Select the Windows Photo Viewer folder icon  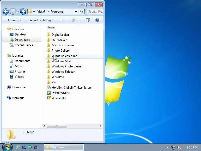click(48, 66)
